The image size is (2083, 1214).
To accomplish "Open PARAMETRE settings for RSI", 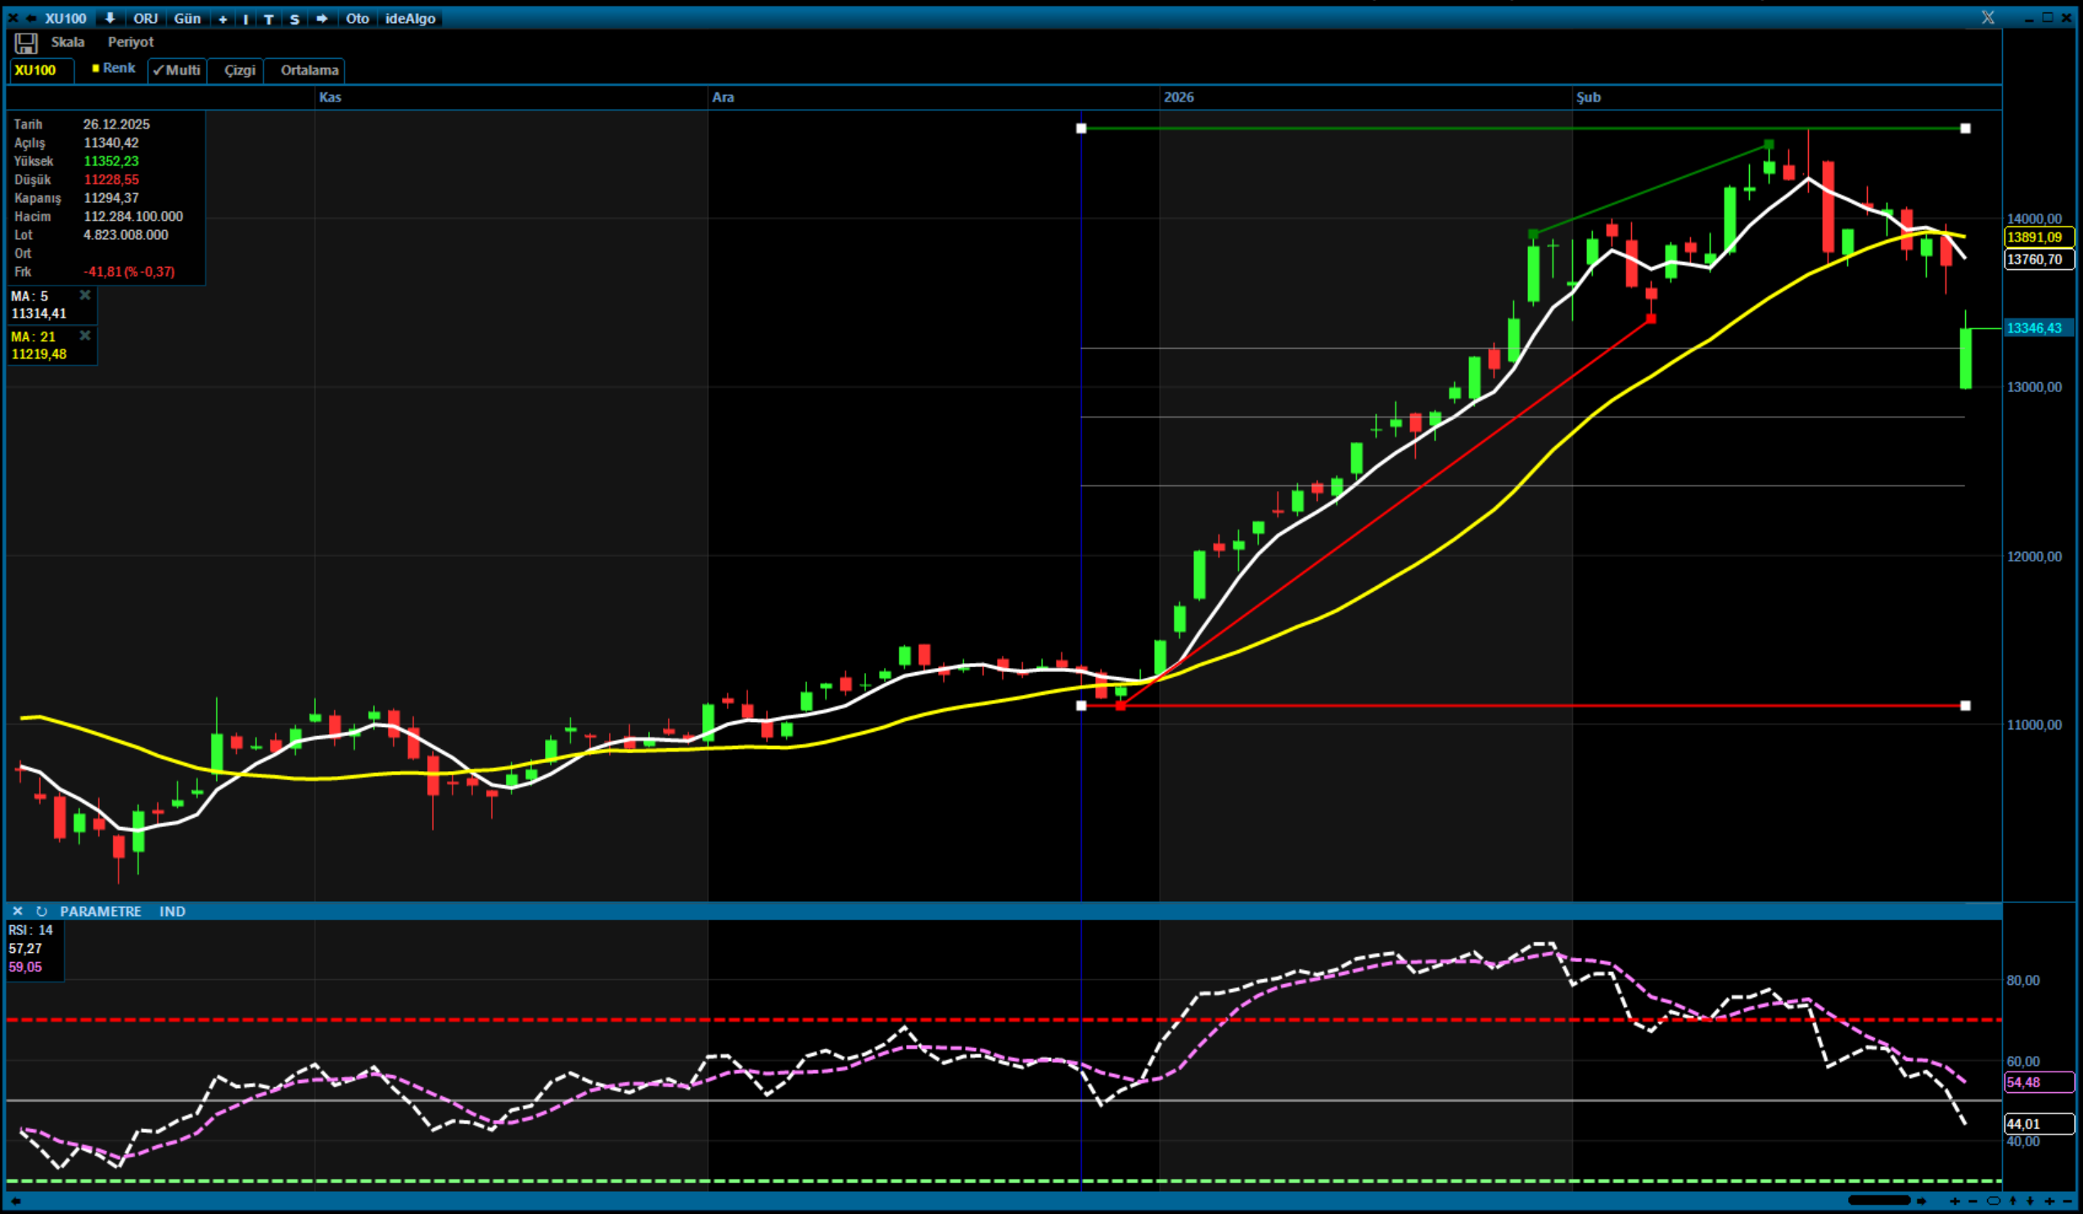I will point(100,911).
